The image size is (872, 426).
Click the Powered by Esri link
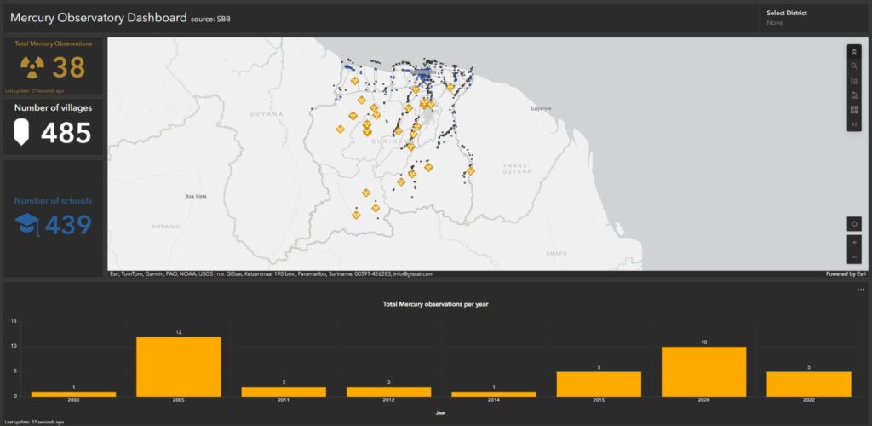click(x=846, y=274)
